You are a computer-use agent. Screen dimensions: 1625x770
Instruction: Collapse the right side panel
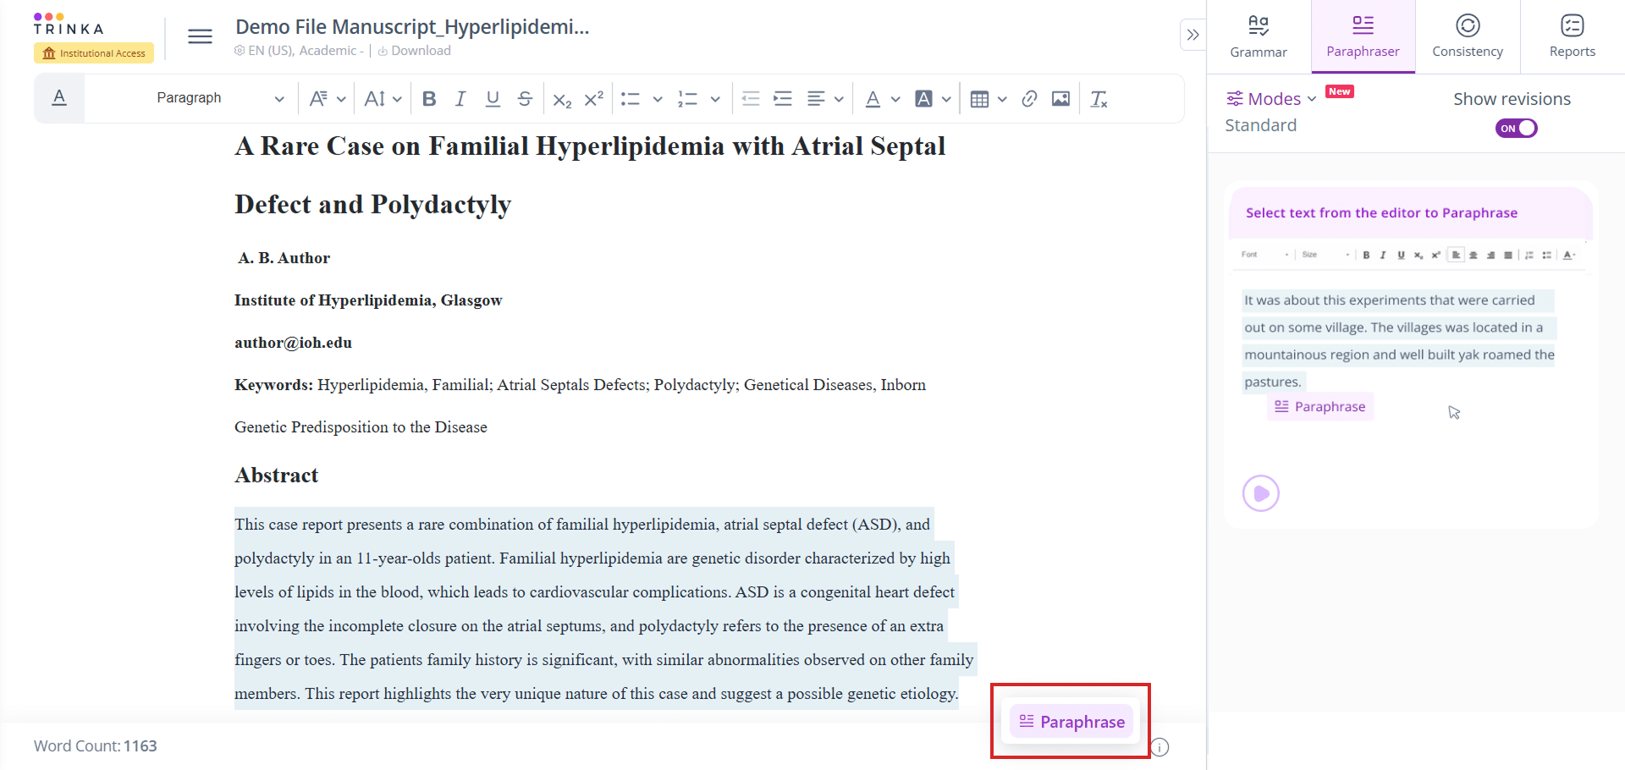1193,35
